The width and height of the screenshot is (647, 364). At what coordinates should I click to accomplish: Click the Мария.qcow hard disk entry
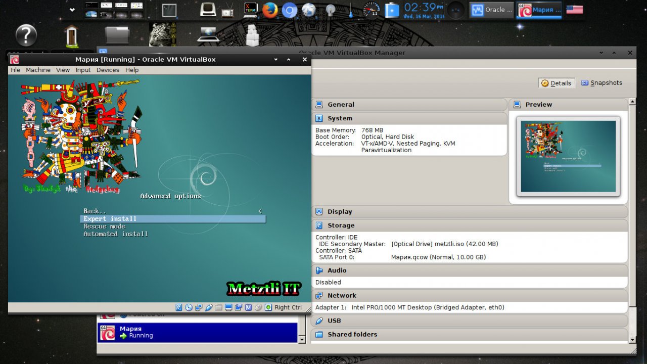438,257
